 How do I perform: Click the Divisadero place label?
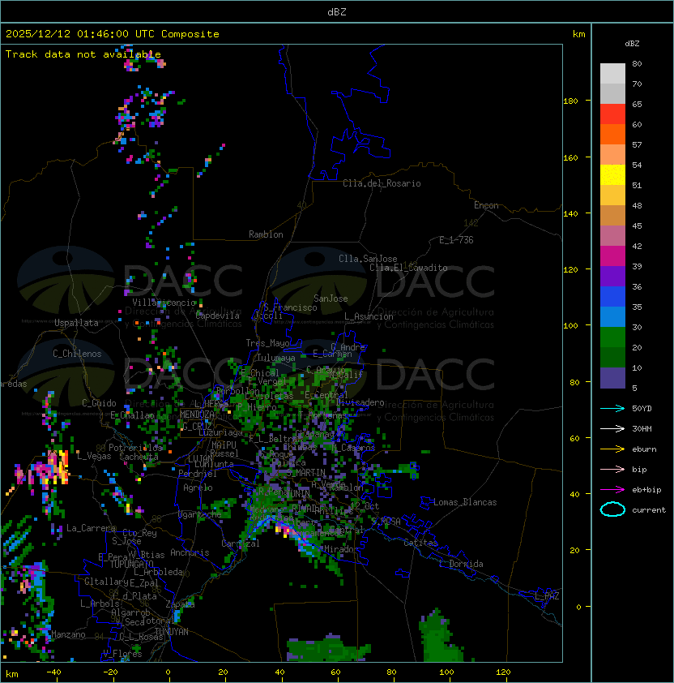tap(360, 402)
